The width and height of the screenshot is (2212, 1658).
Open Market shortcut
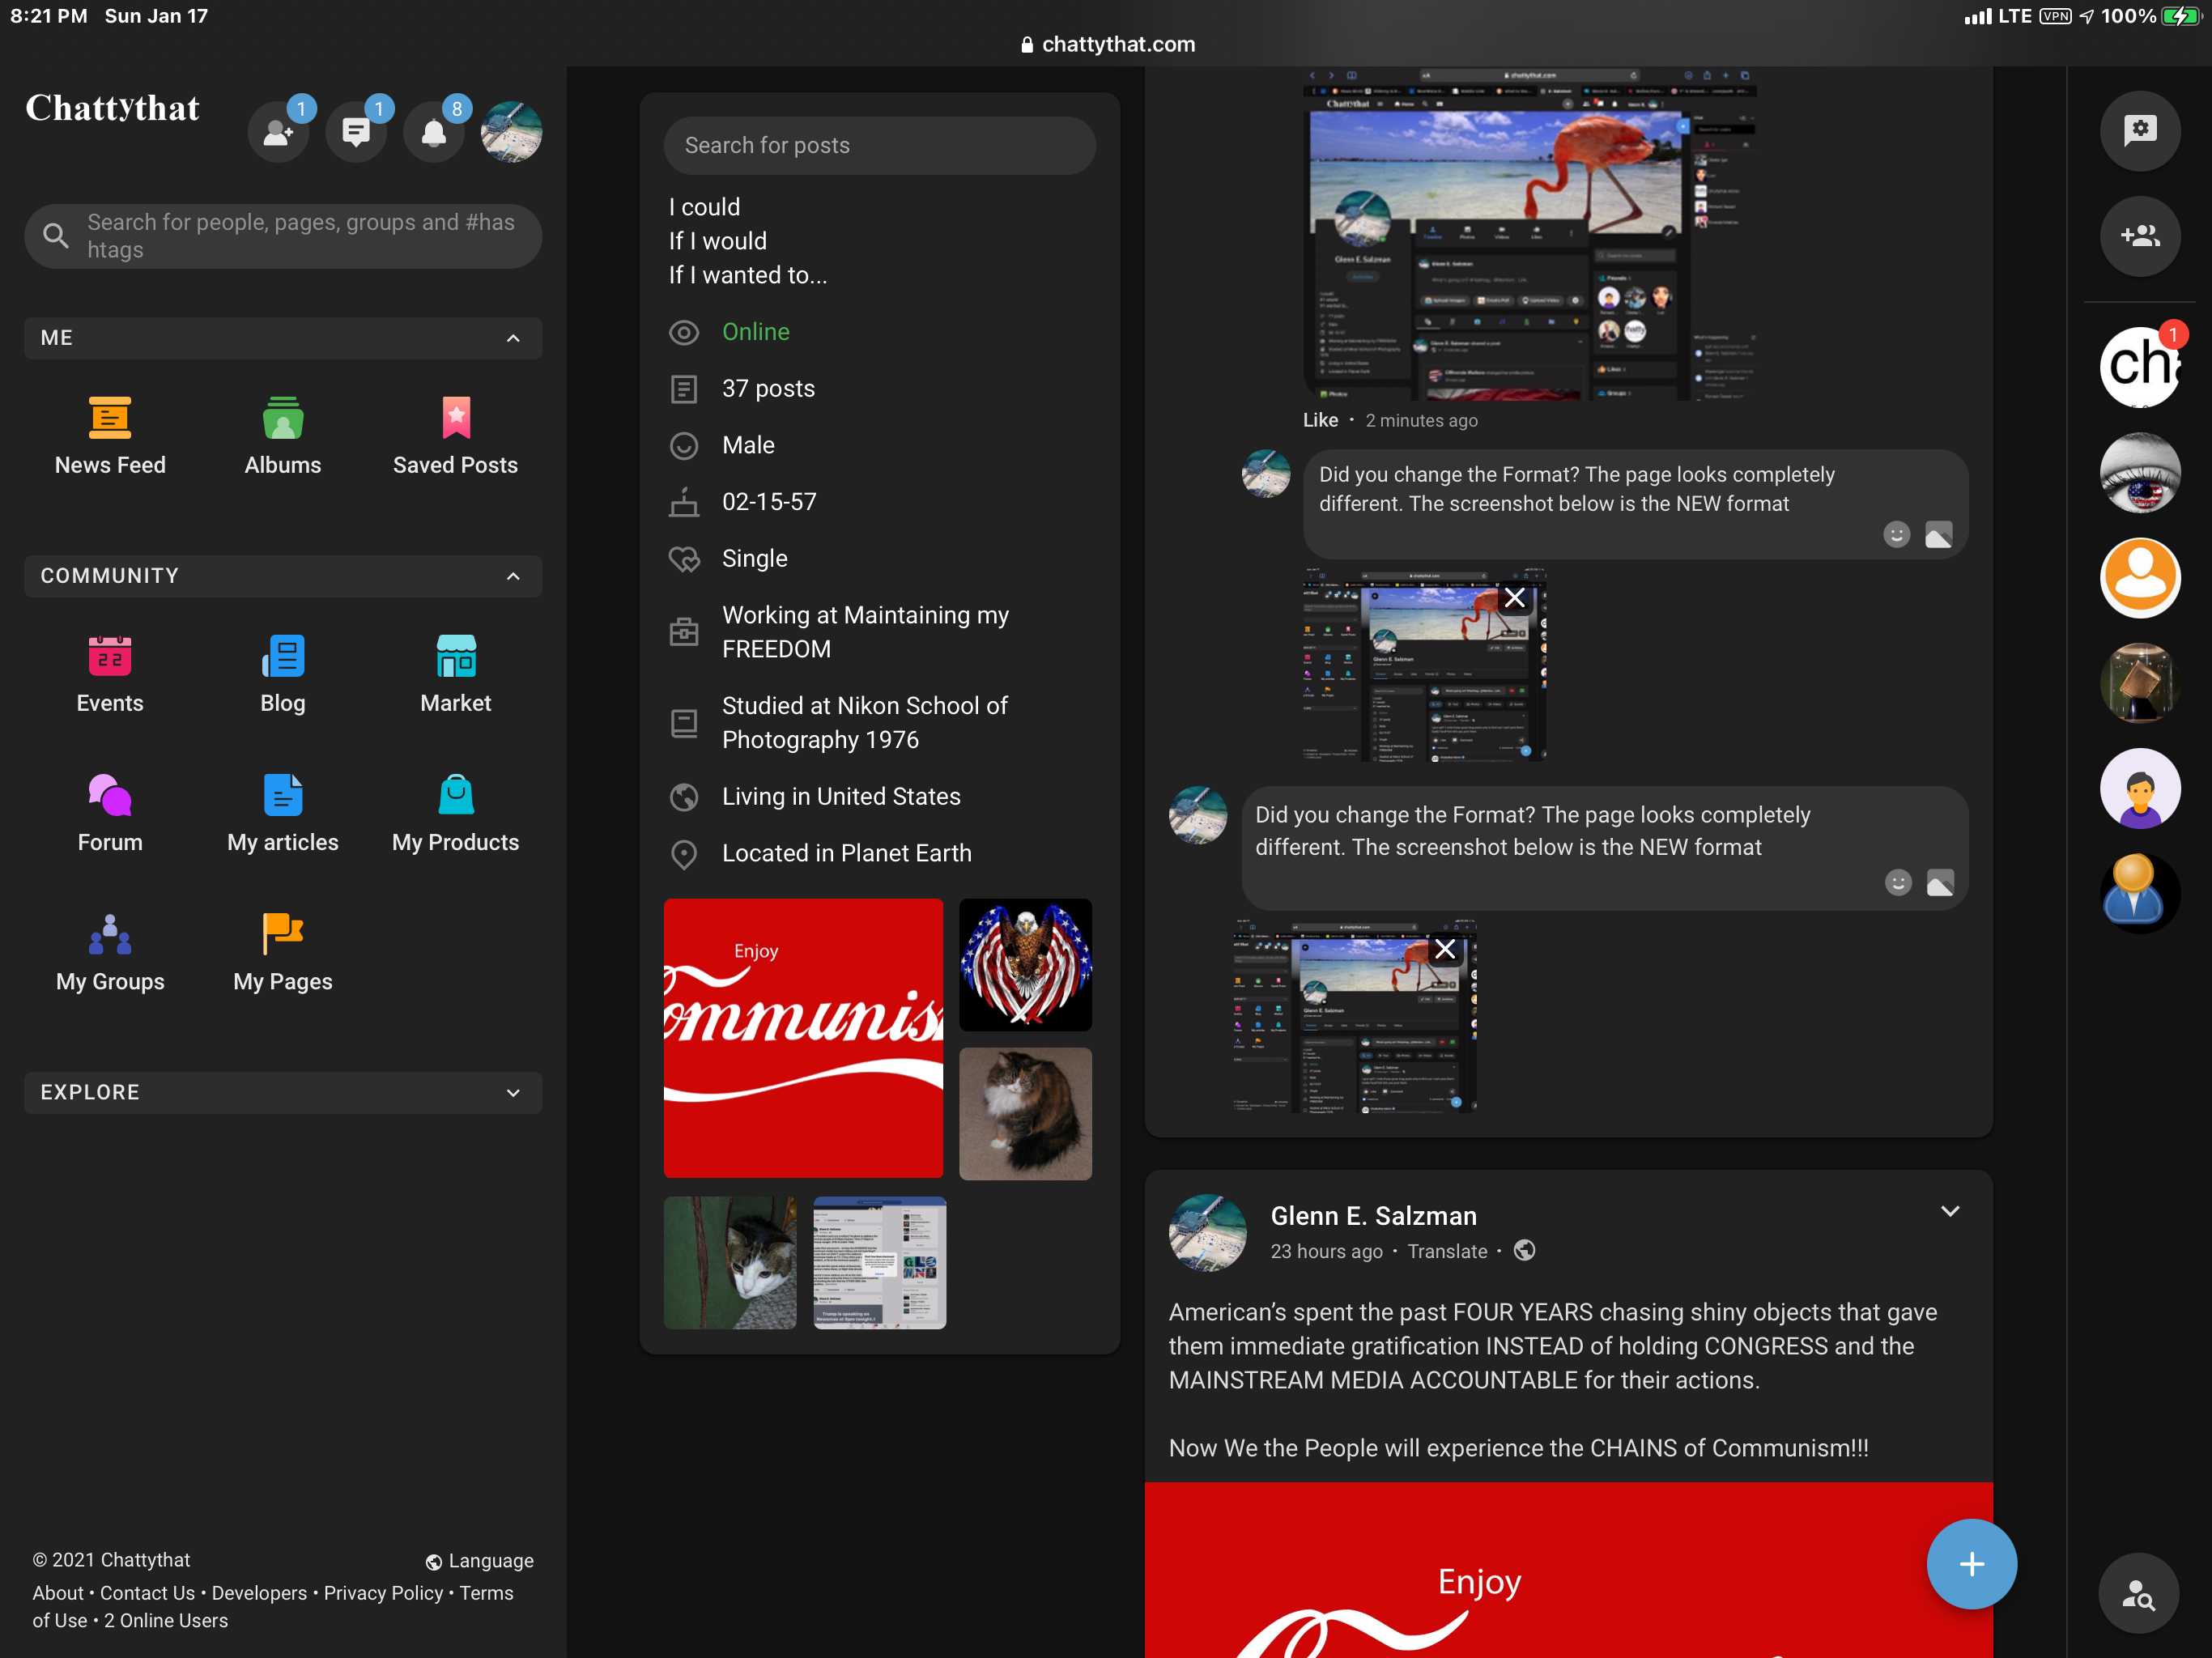[456, 674]
